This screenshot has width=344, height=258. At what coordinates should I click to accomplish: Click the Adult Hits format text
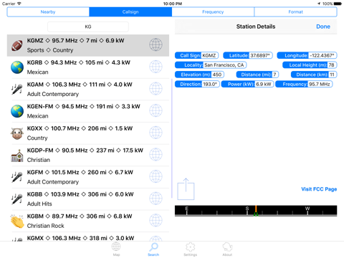tap(39, 204)
